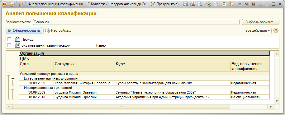Open print preview icon

199,4
